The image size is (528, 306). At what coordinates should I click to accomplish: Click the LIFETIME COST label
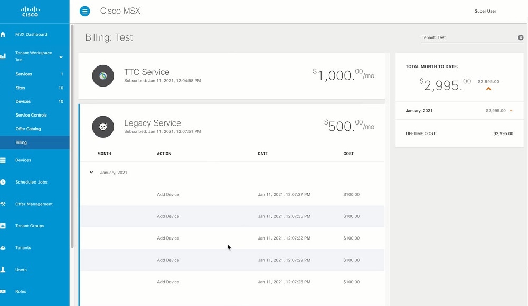pyautogui.click(x=421, y=133)
